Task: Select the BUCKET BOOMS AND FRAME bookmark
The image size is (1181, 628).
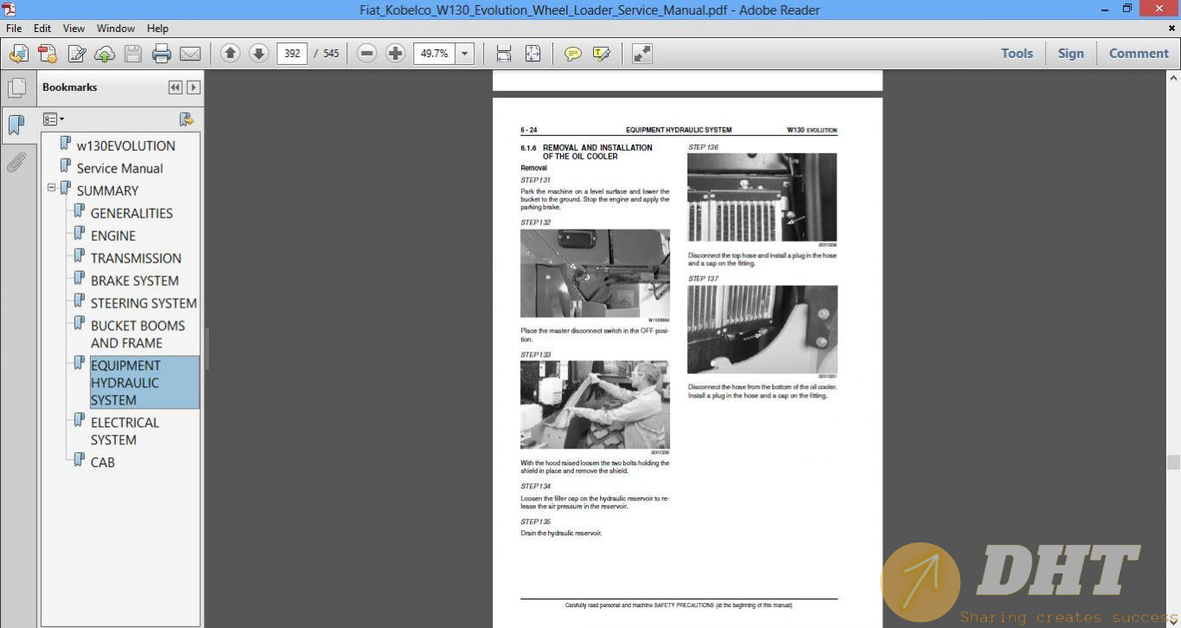Action: click(x=138, y=334)
